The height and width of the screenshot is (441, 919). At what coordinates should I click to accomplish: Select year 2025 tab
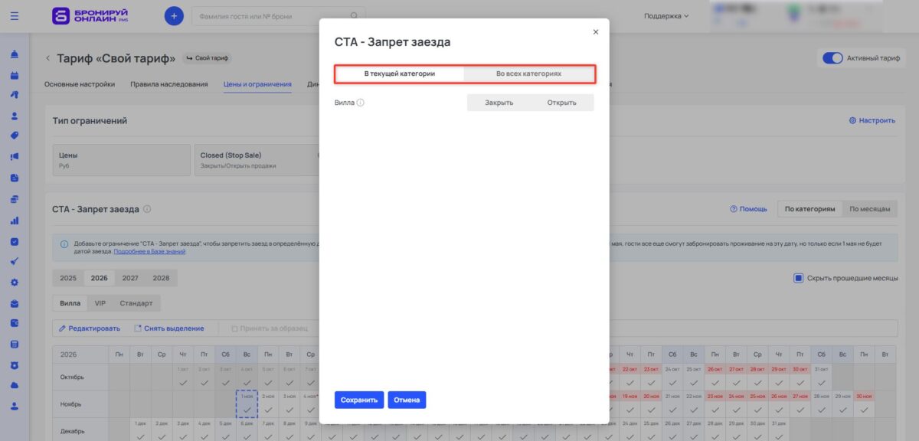[x=68, y=278]
